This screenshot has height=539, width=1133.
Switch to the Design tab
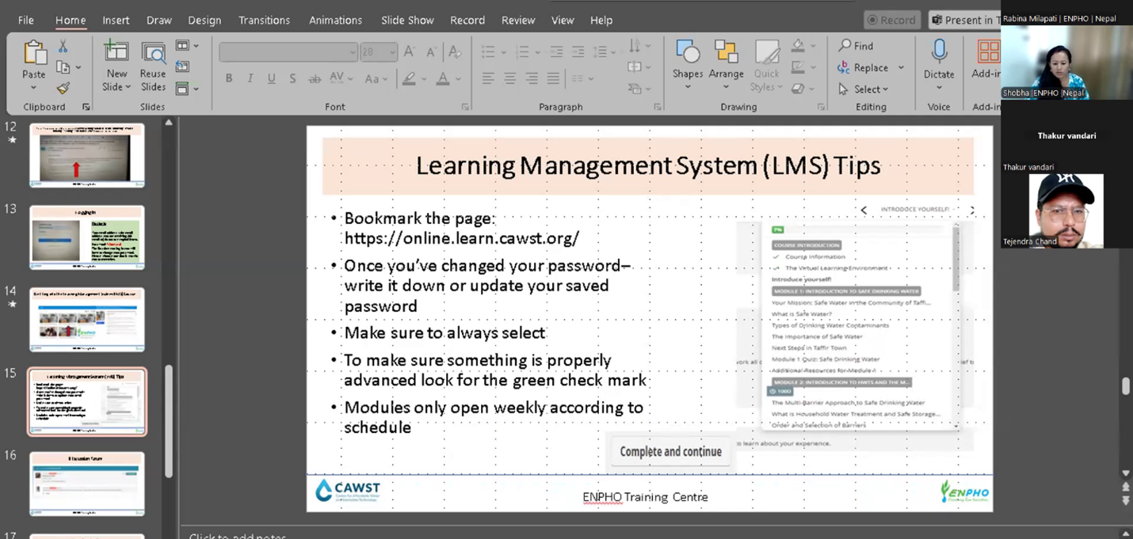point(204,20)
